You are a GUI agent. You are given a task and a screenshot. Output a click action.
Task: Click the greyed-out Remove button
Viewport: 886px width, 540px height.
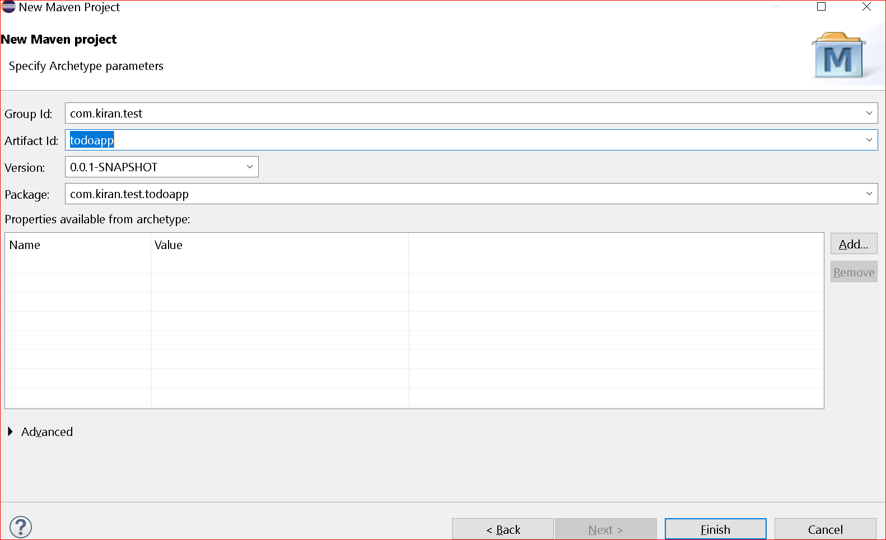(854, 272)
